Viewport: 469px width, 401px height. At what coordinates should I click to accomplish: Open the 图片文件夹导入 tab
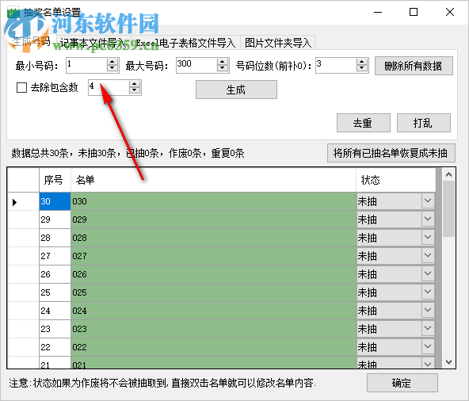pos(278,43)
